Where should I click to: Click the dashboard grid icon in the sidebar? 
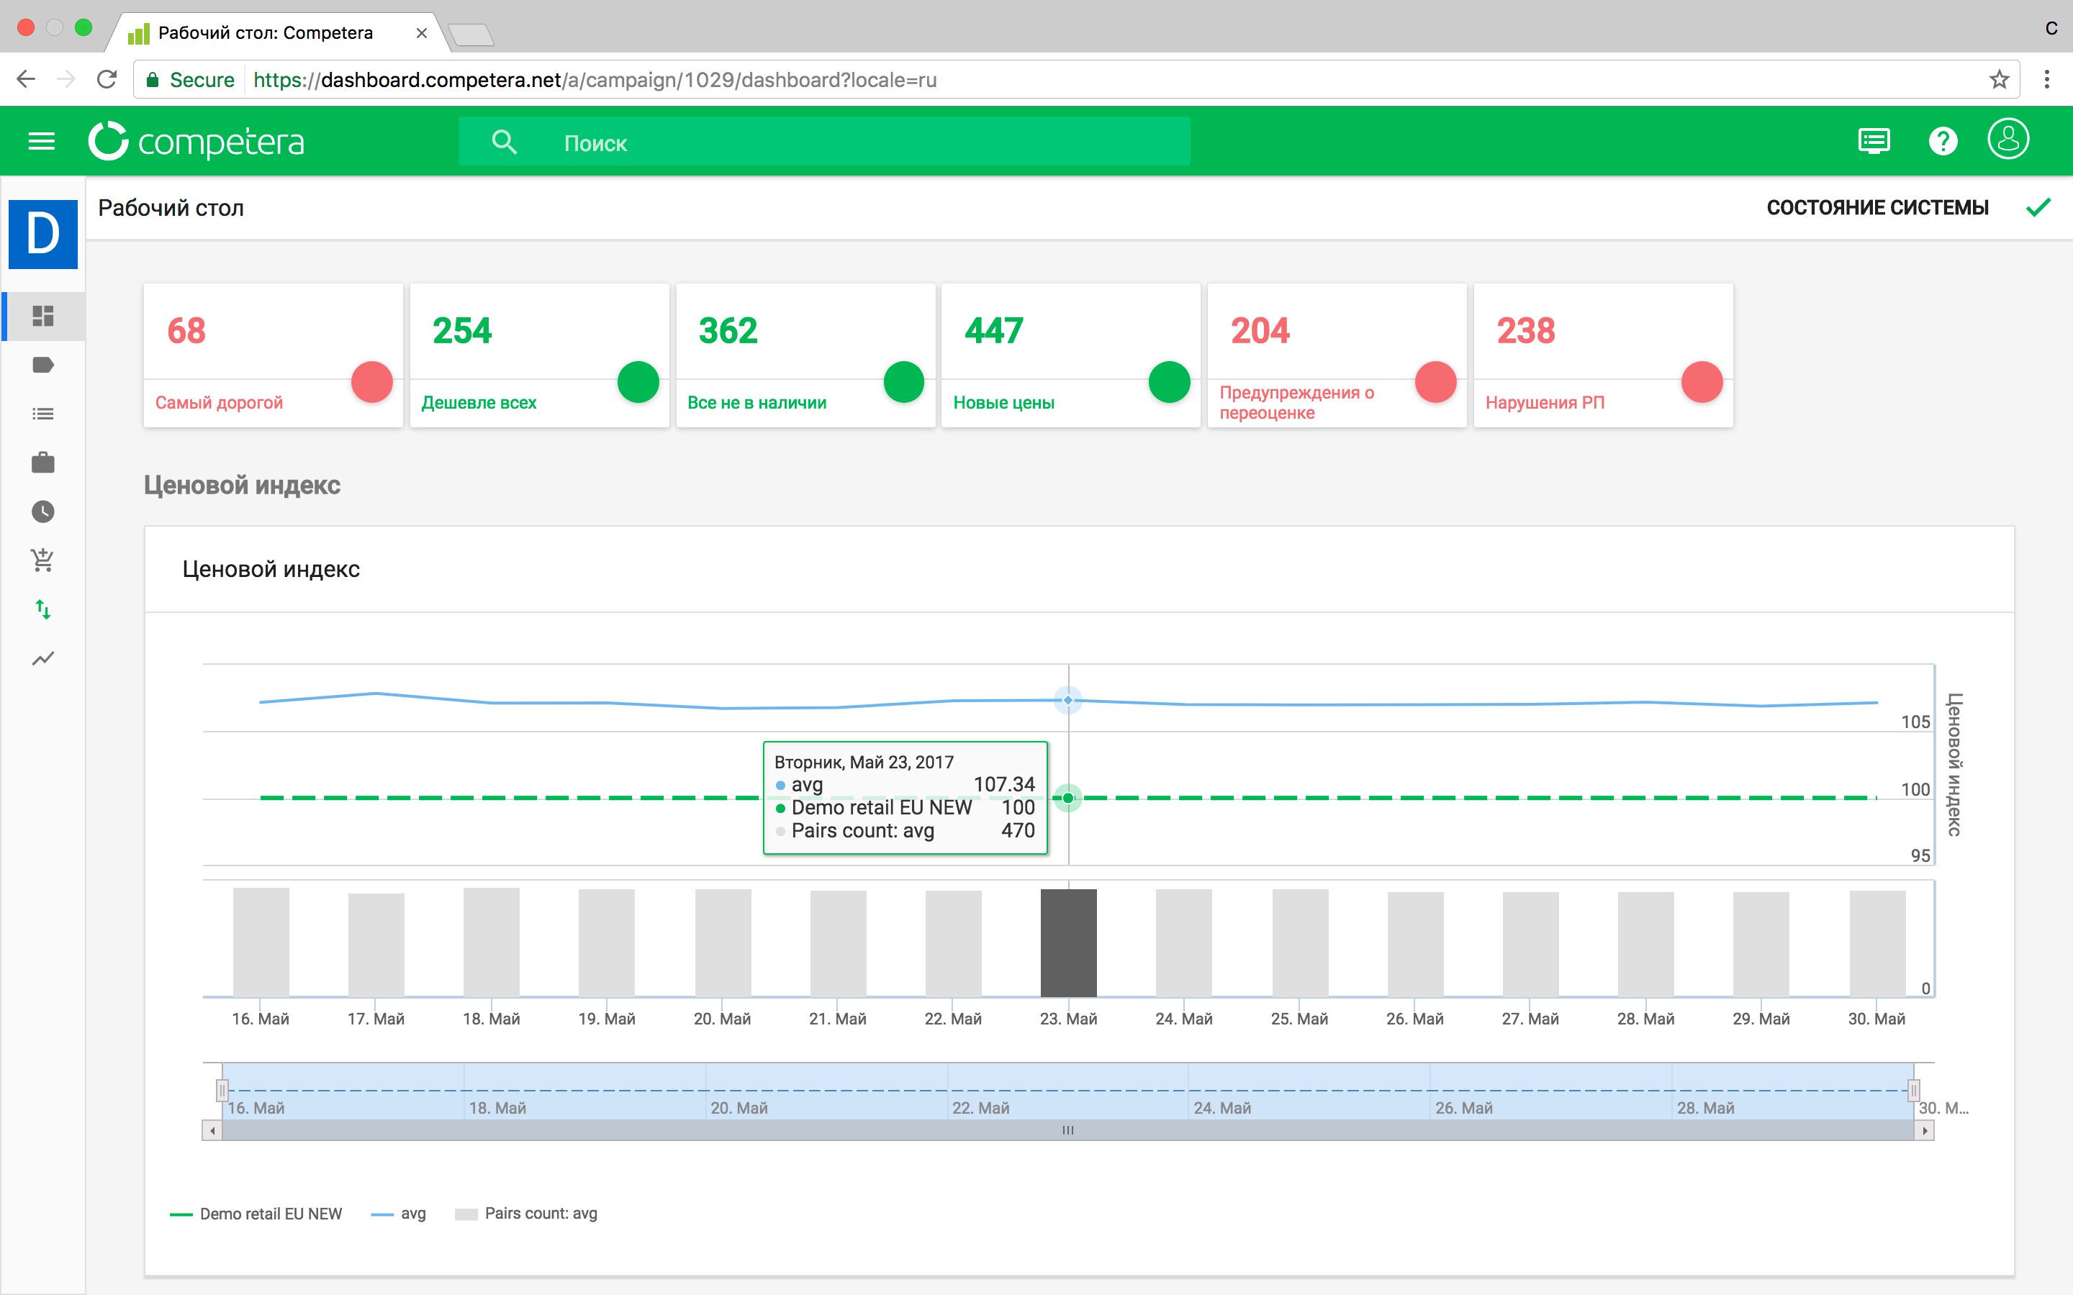pyautogui.click(x=43, y=316)
